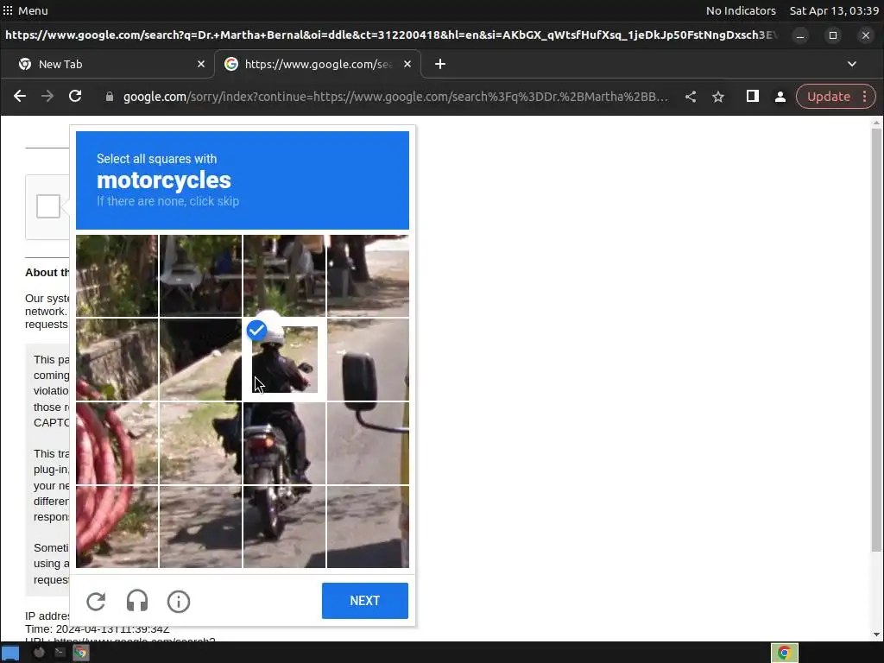Select tile with motorcycle tail light
884x663 pixels.
284,443
